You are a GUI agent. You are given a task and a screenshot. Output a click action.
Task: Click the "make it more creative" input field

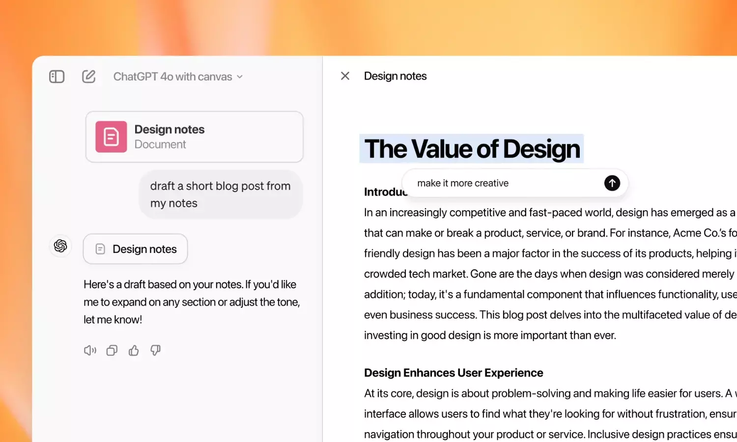(501, 183)
